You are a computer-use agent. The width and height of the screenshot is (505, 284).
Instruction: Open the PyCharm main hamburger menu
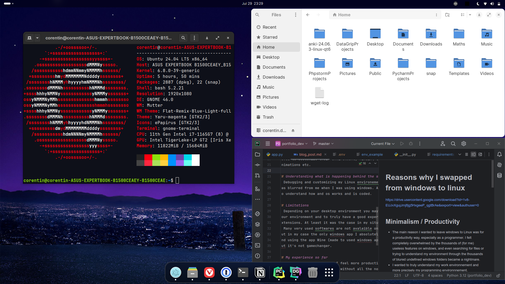pos(268,144)
